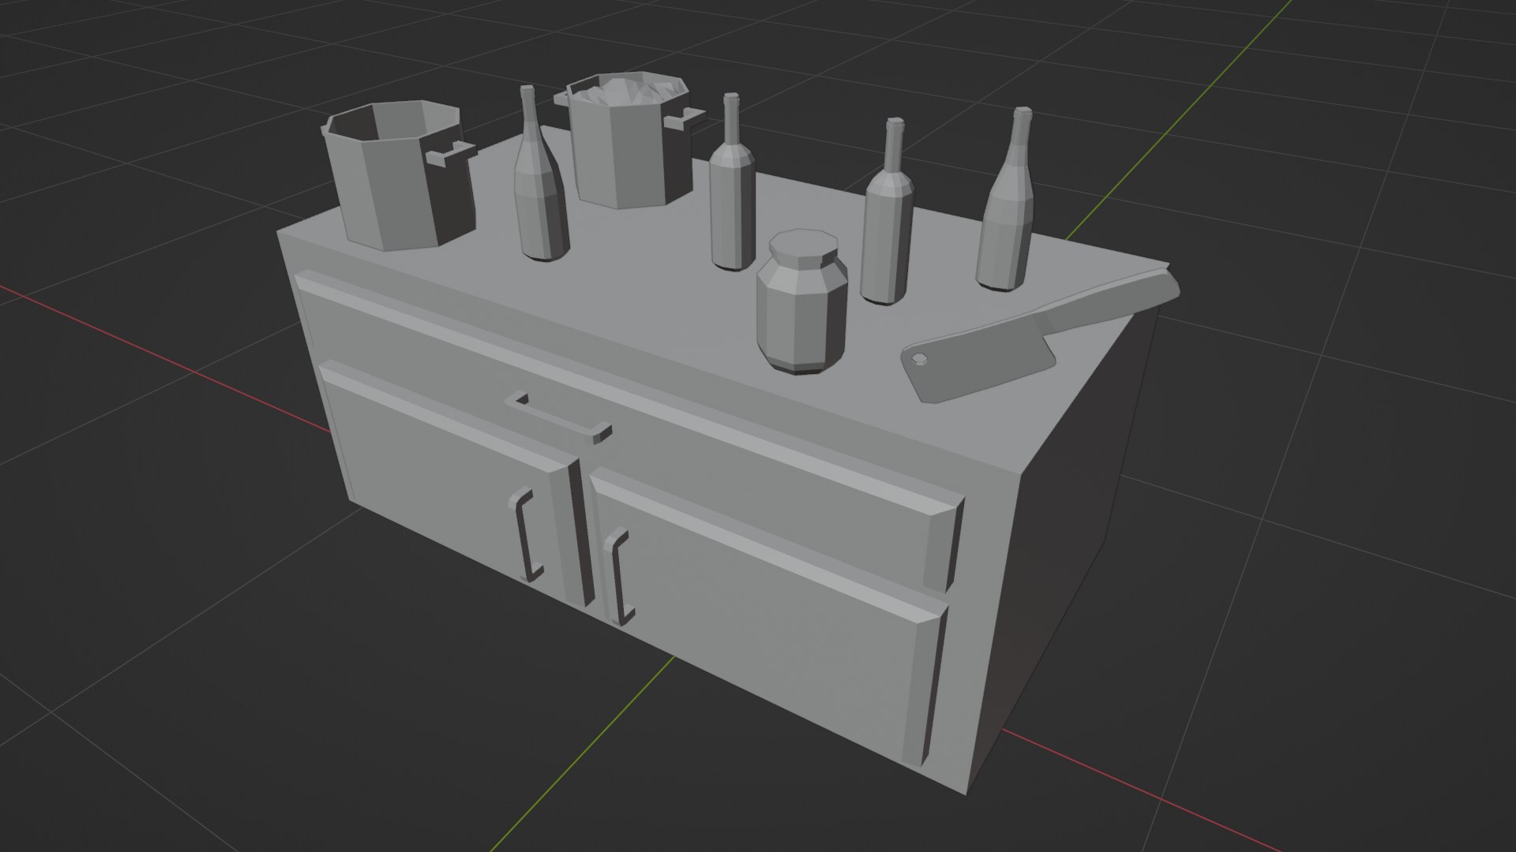This screenshot has width=1516, height=852.
Task: Select the bottle beside the filled pot's handle
Action: click(x=732, y=183)
